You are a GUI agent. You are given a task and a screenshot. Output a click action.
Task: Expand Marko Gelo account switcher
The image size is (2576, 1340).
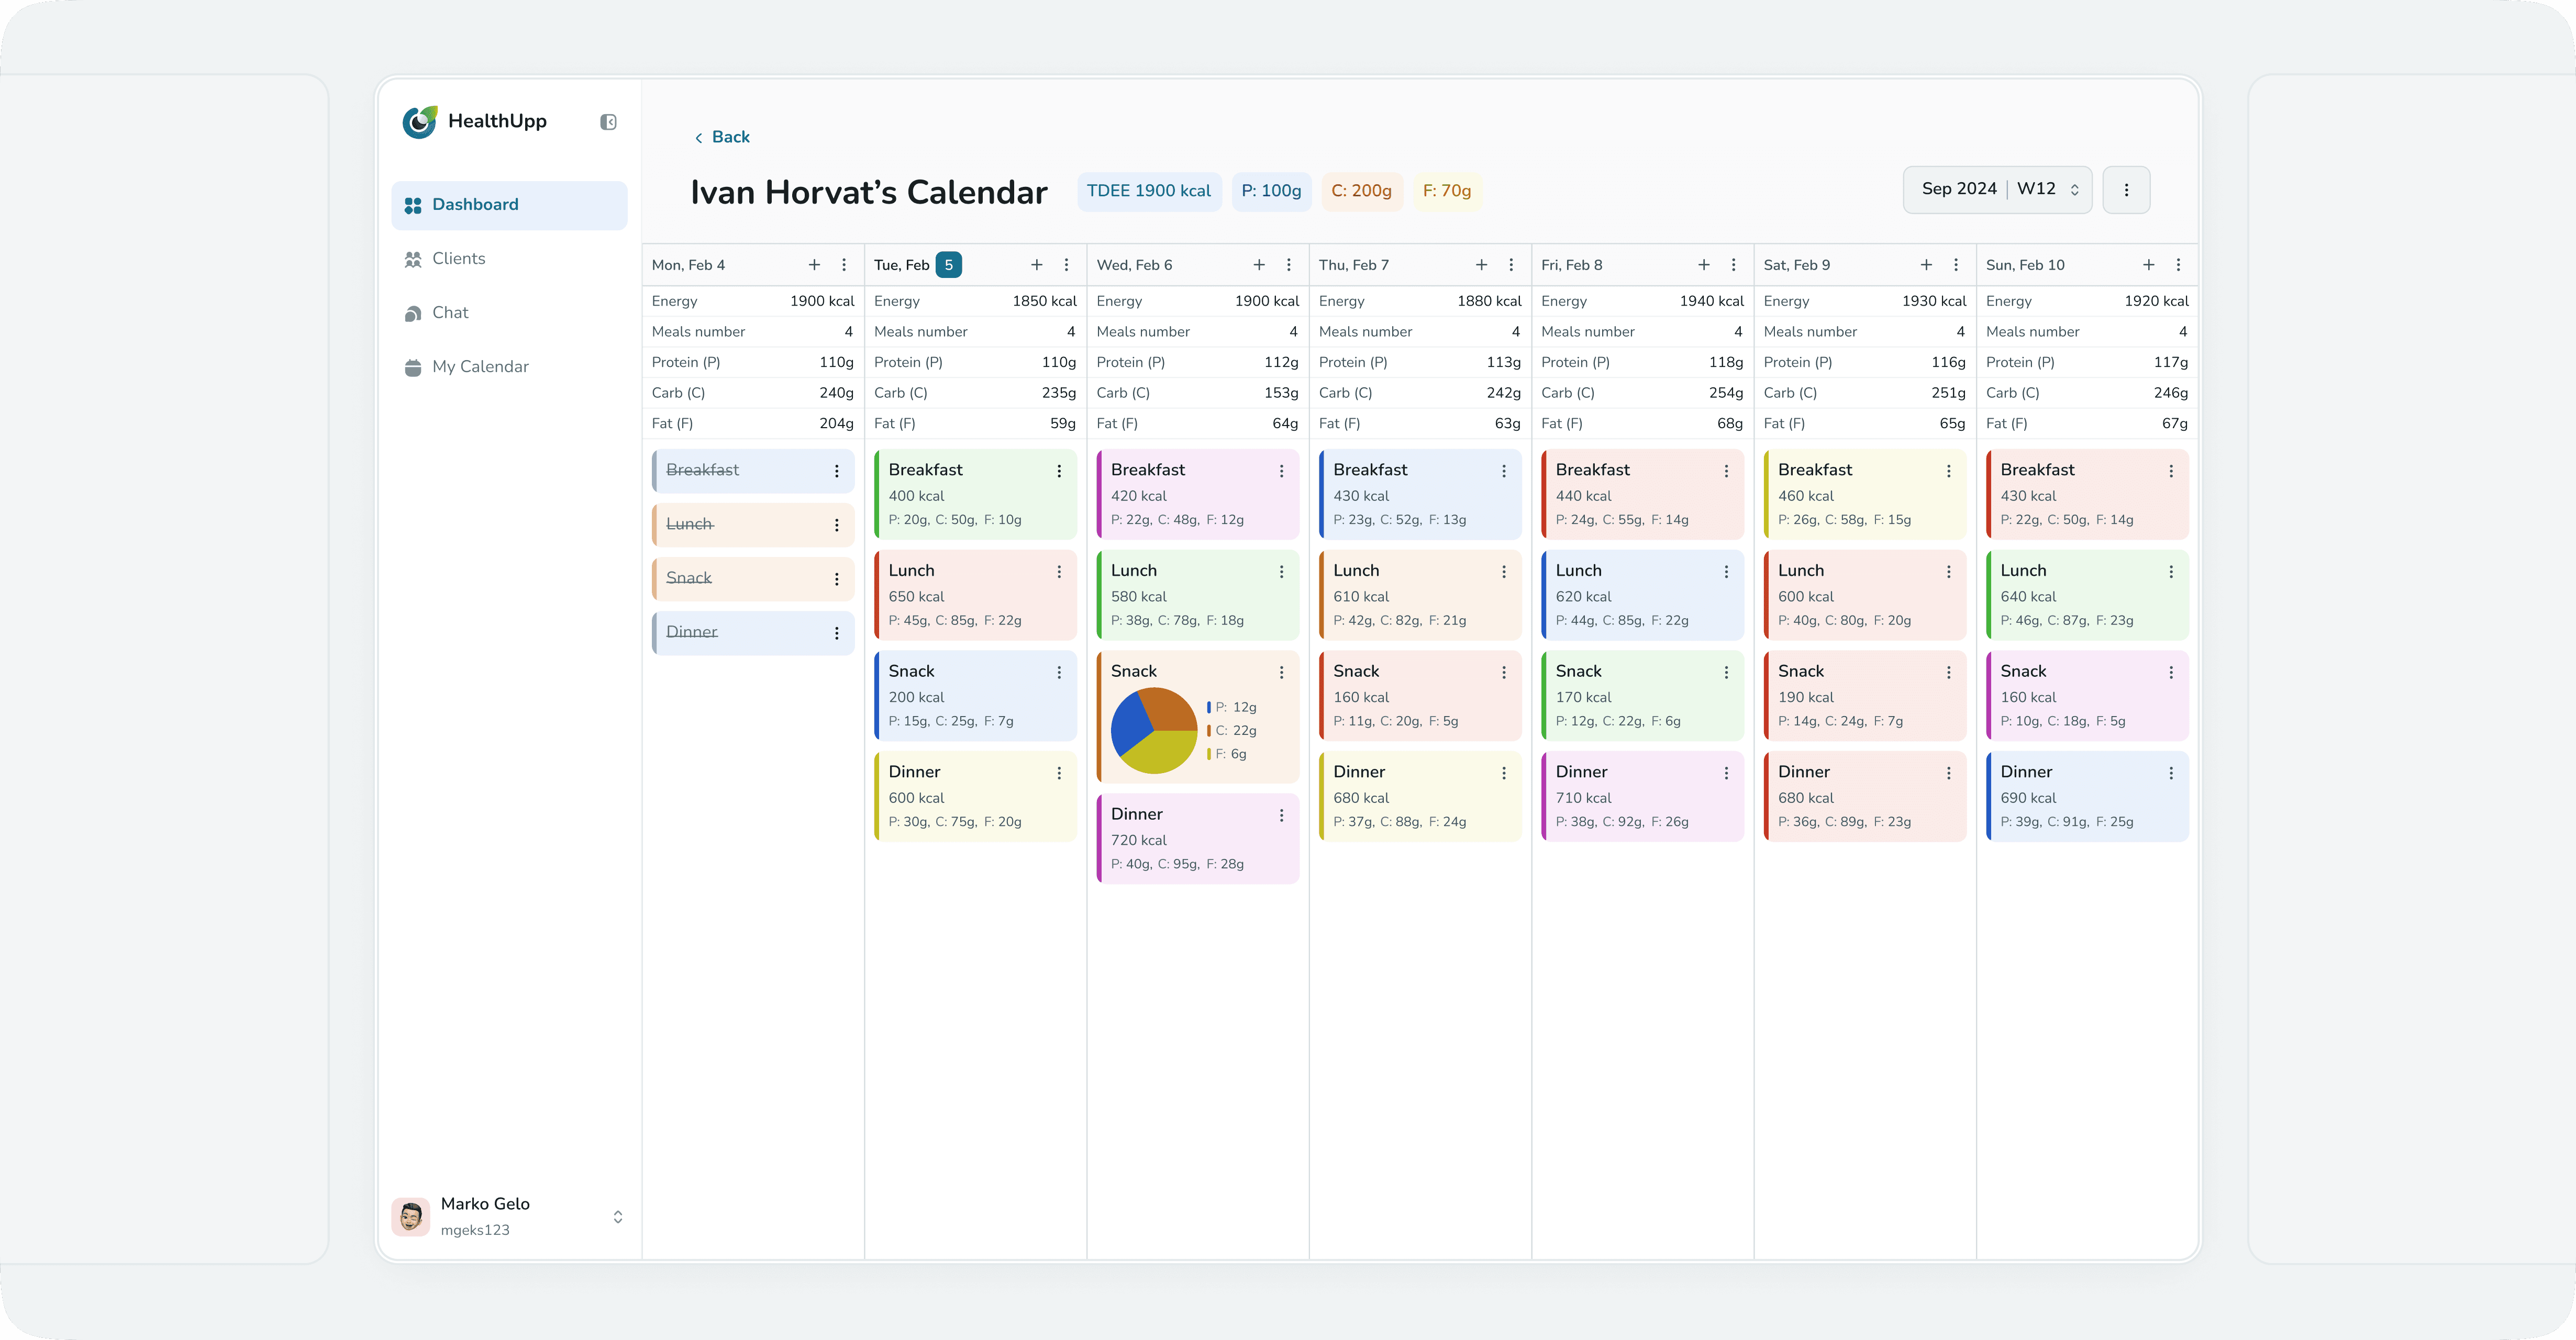(617, 1216)
